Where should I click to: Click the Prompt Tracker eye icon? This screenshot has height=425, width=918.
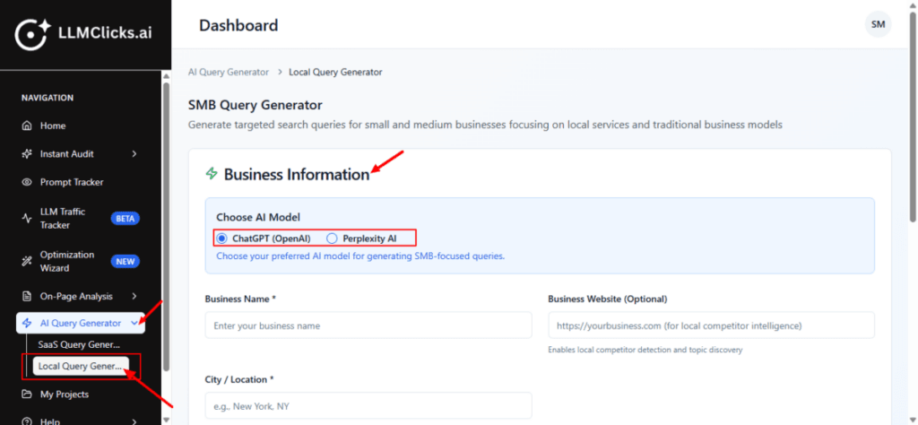(27, 182)
